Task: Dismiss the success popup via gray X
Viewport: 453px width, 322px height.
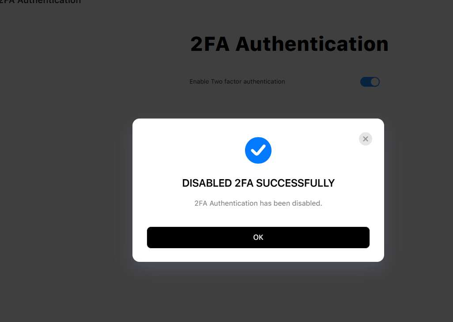Action: point(365,139)
